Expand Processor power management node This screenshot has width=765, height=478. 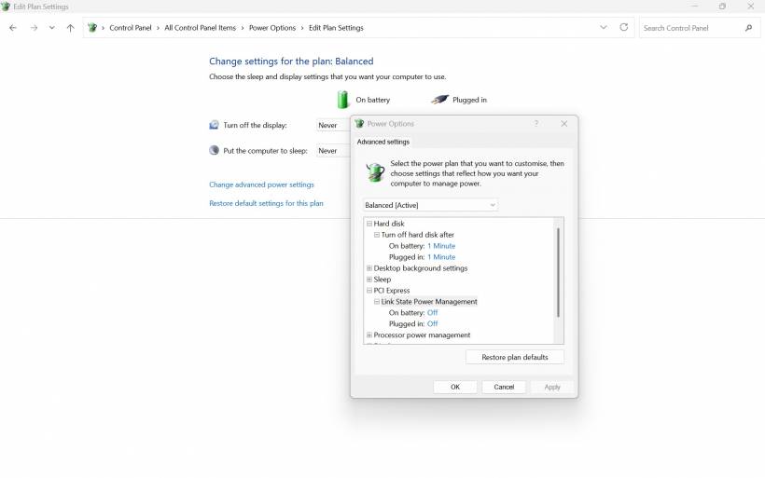coord(369,335)
